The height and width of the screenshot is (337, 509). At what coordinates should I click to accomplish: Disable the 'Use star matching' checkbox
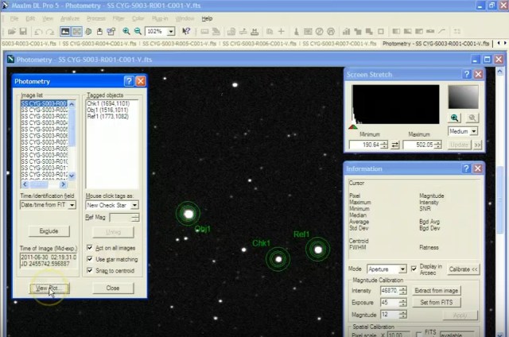[x=90, y=259]
